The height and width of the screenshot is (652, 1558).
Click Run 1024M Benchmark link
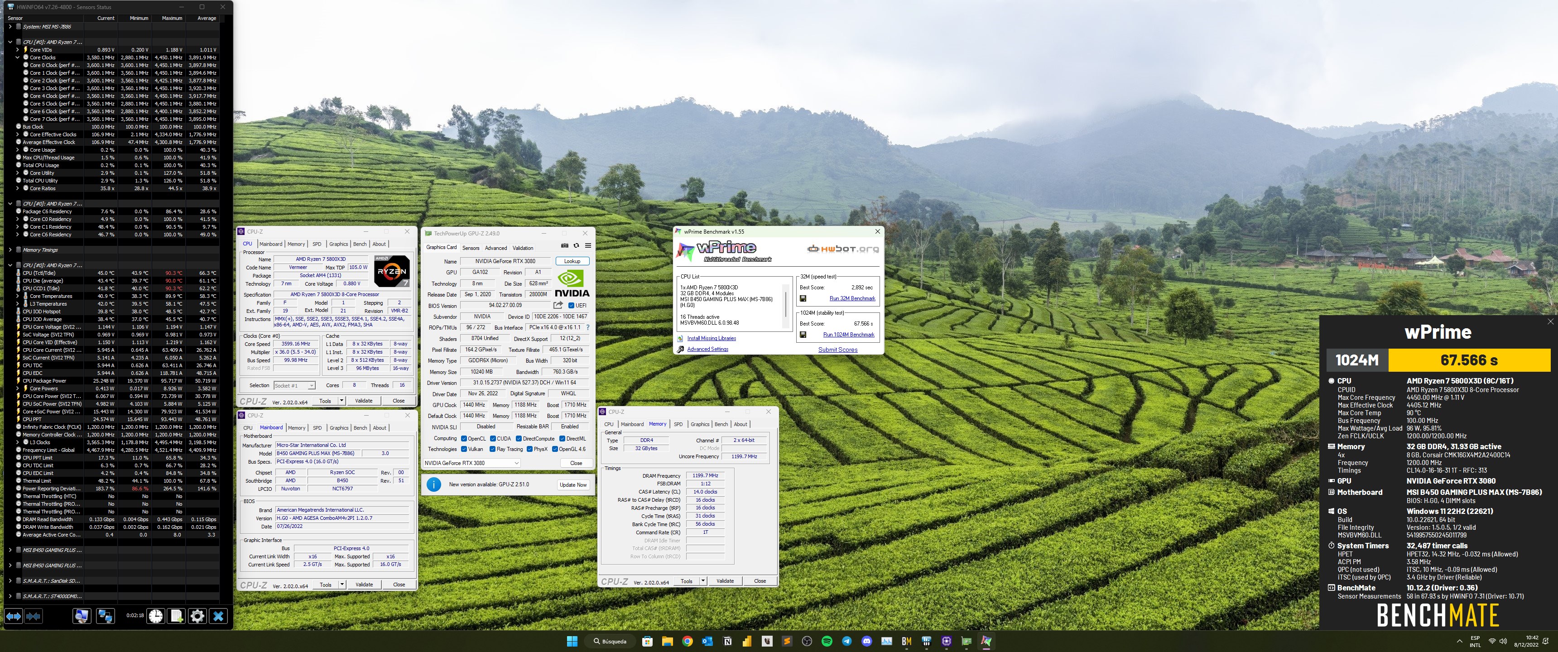pyautogui.click(x=849, y=335)
